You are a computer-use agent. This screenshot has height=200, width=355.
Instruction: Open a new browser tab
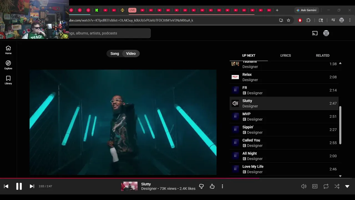click(277, 10)
